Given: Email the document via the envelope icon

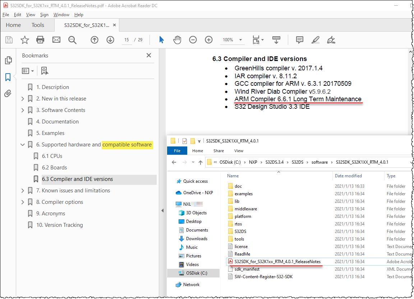Looking at the screenshot, I should (56, 40).
